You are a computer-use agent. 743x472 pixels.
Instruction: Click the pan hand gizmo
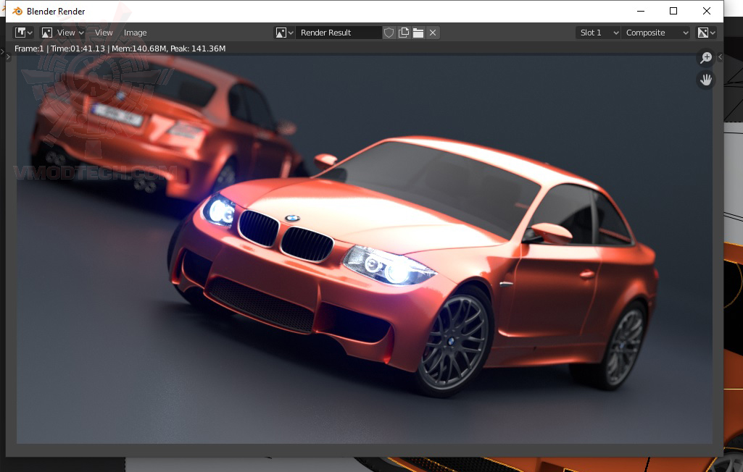pos(706,80)
